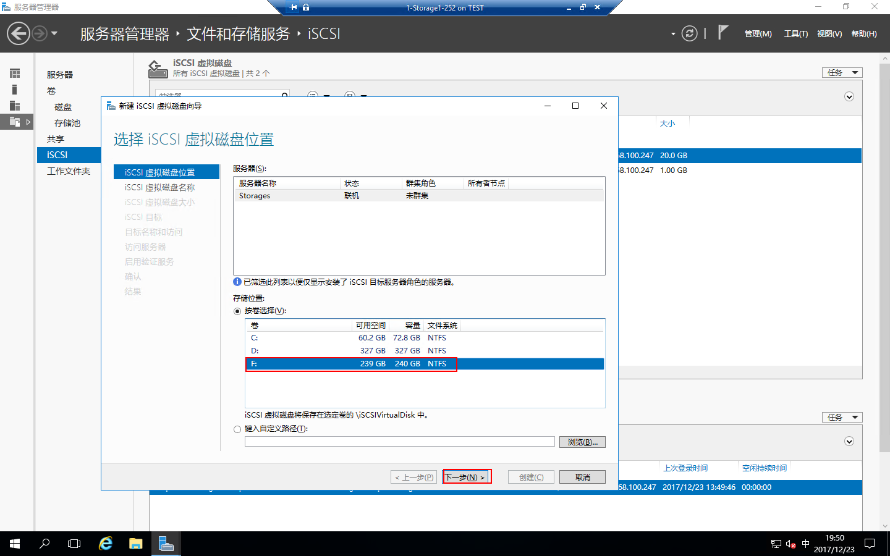Select the 20.0 GB virtual disk row
The height and width of the screenshot is (556, 890).
click(740, 156)
